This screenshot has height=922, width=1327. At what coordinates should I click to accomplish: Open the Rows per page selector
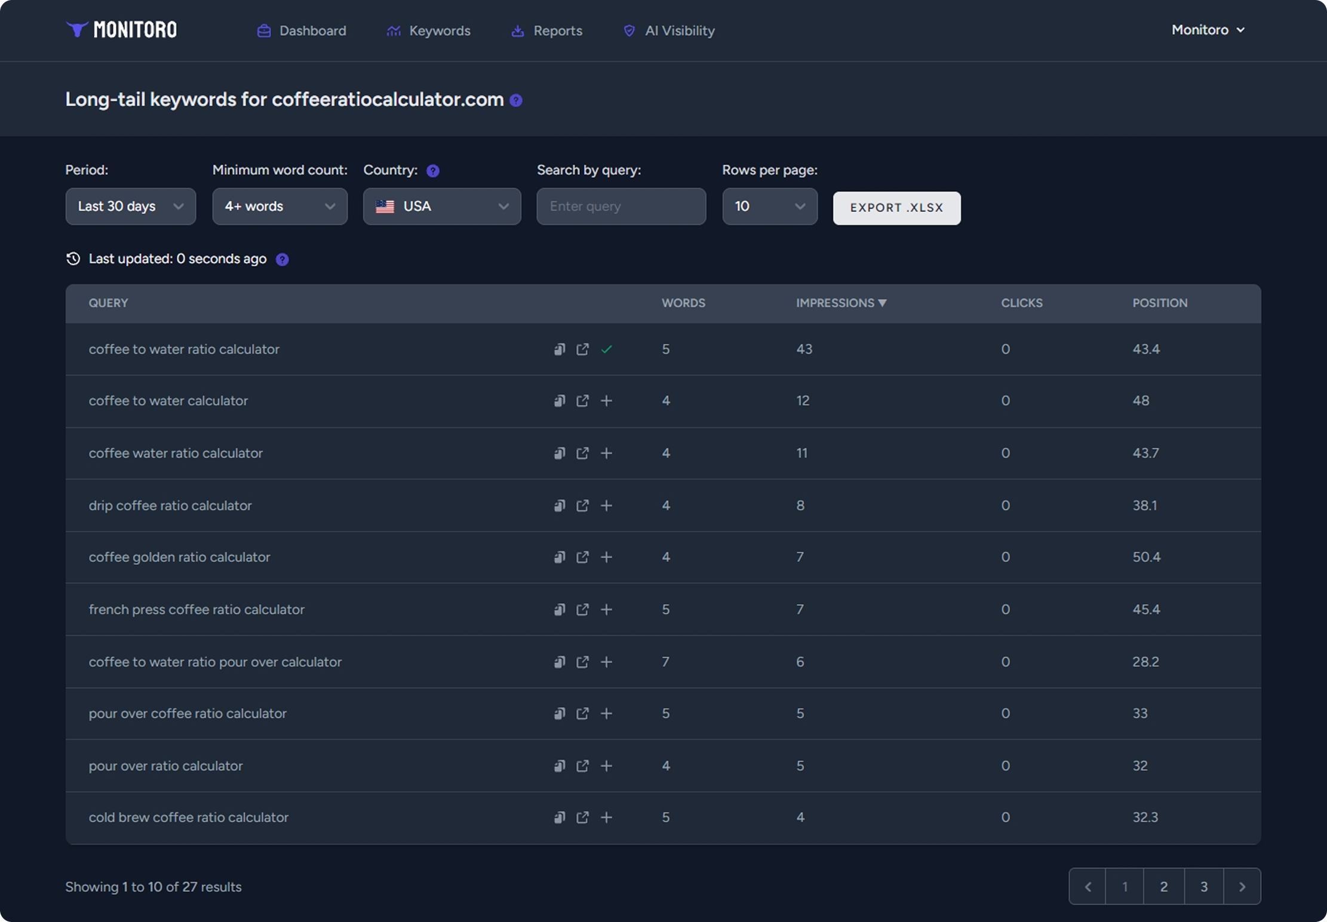[x=769, y=206]
